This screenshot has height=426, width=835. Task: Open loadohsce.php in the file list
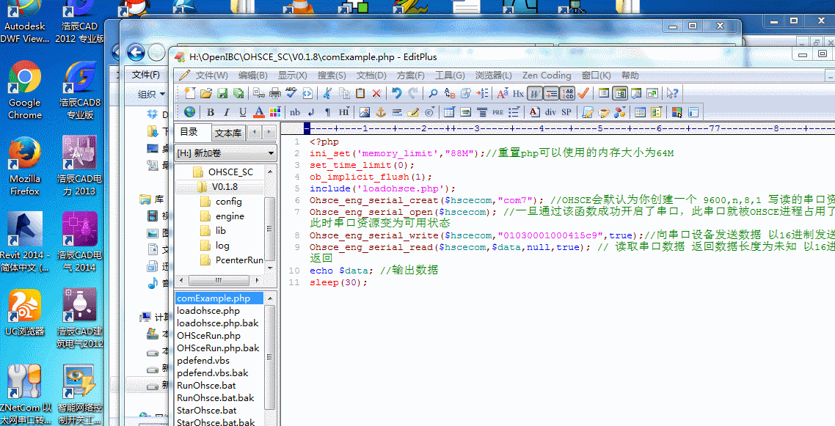tap(208, 311)
